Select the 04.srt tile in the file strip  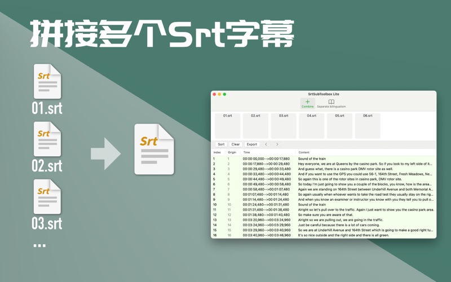[312, 125]
